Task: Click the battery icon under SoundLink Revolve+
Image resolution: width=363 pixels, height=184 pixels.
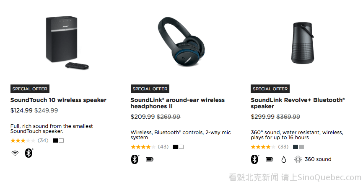Action: pos(270,159)
